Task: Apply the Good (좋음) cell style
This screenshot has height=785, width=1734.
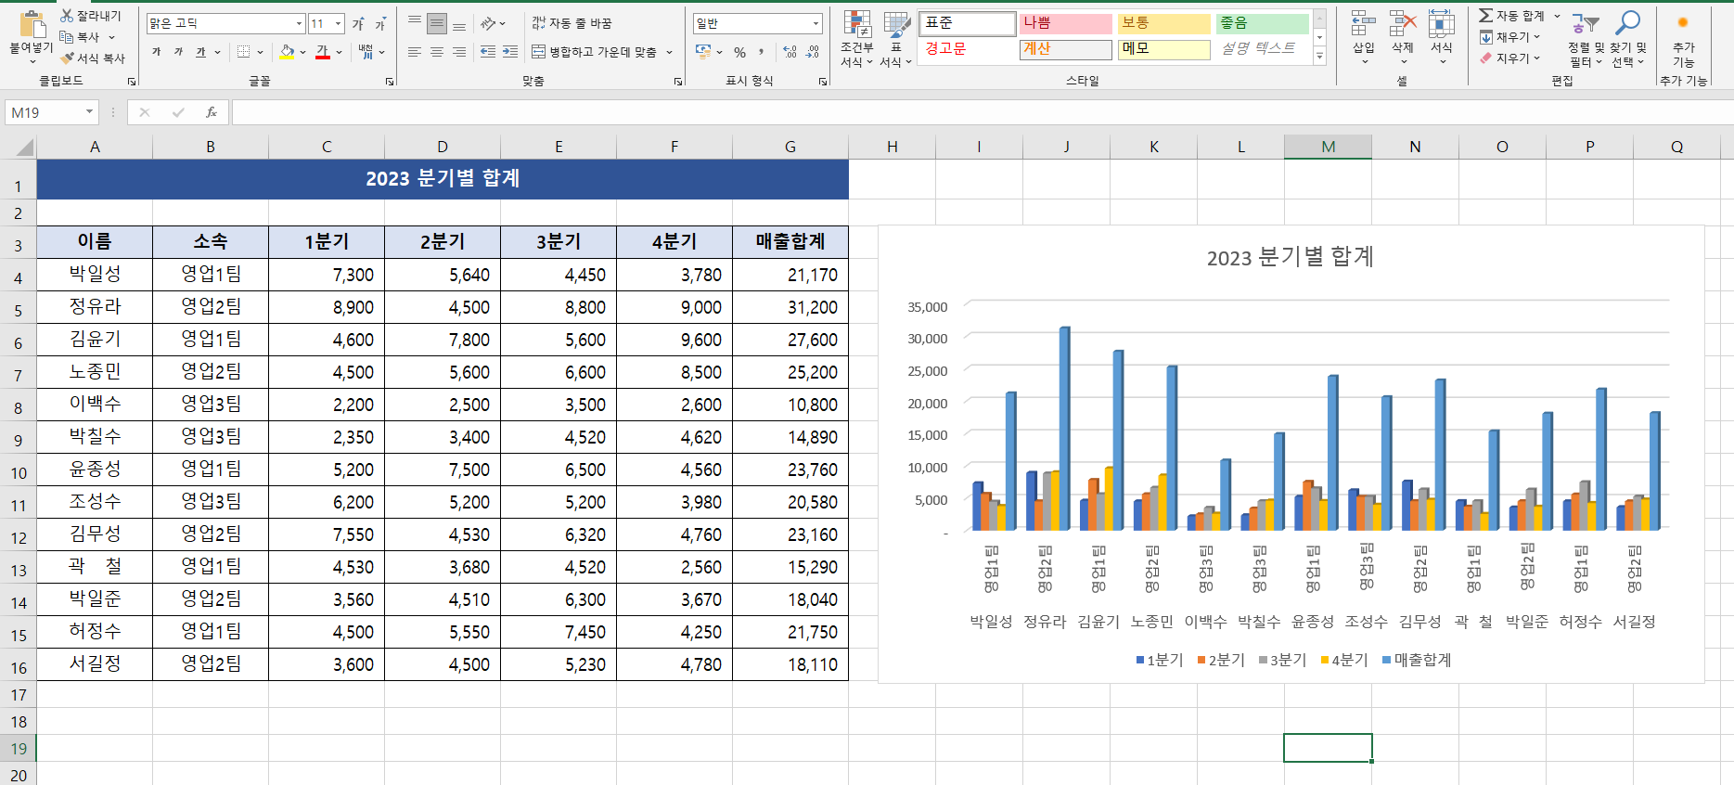Action: tap(1263, 23)
